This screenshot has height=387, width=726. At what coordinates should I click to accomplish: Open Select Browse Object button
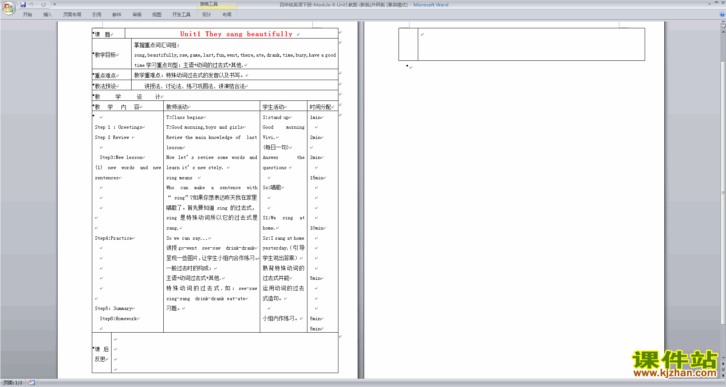click(x=723, y=369)
